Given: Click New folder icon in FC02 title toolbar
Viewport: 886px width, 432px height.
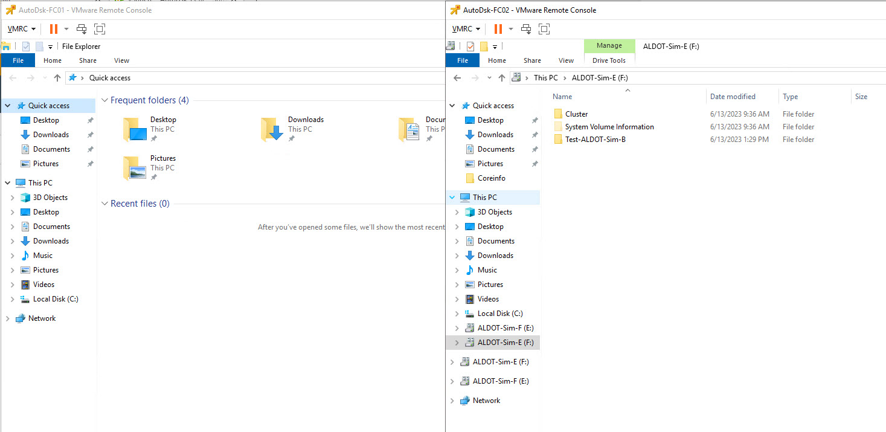Looking at the screenshot, I should (x=484, y=47).
